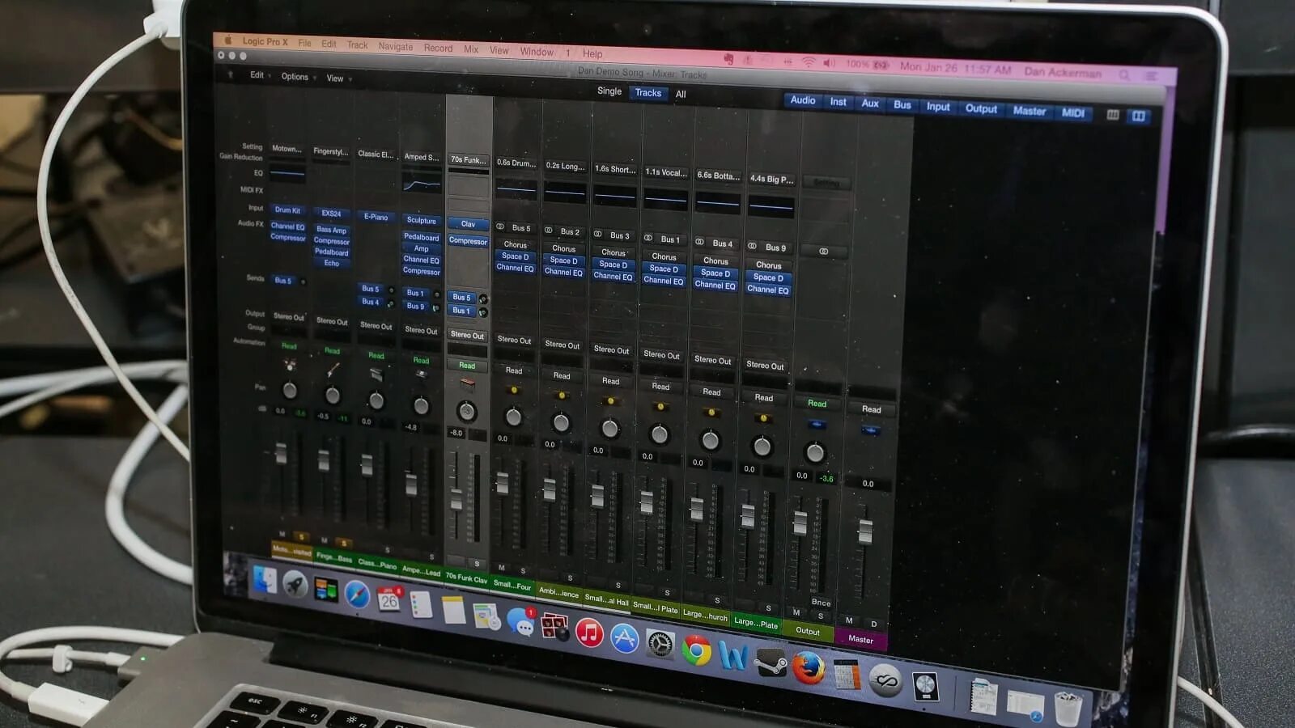
Task: Open the App Store icon in Dock
Action: [624, 638]
